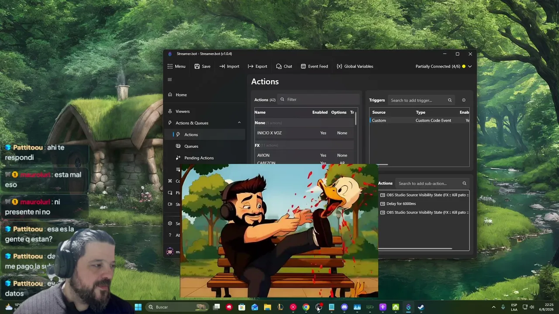Image resolution: width=559 pixels, height=314 pixels.
Task: Click the trigger search magnifier icon
Action: coord(449,100)
